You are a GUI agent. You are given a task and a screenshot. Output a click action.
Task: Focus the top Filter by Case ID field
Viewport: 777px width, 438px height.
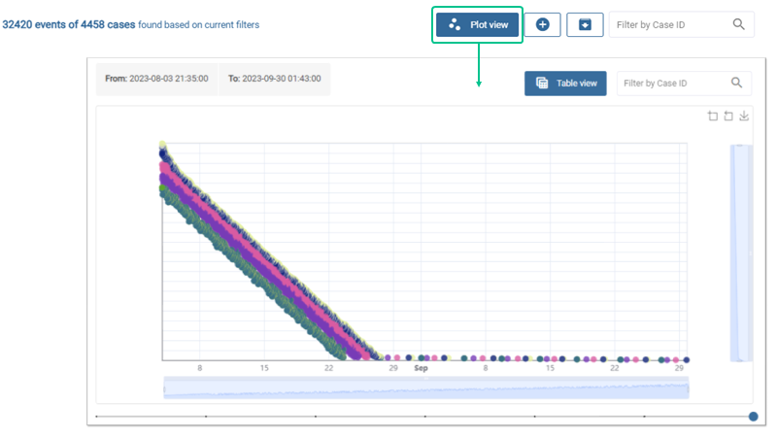click(x=670, y=24)
